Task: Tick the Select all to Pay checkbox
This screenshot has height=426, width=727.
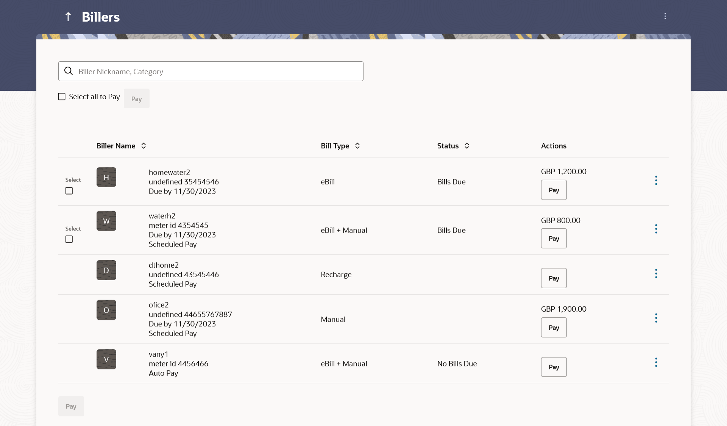Action: click(x=62, y=97)
